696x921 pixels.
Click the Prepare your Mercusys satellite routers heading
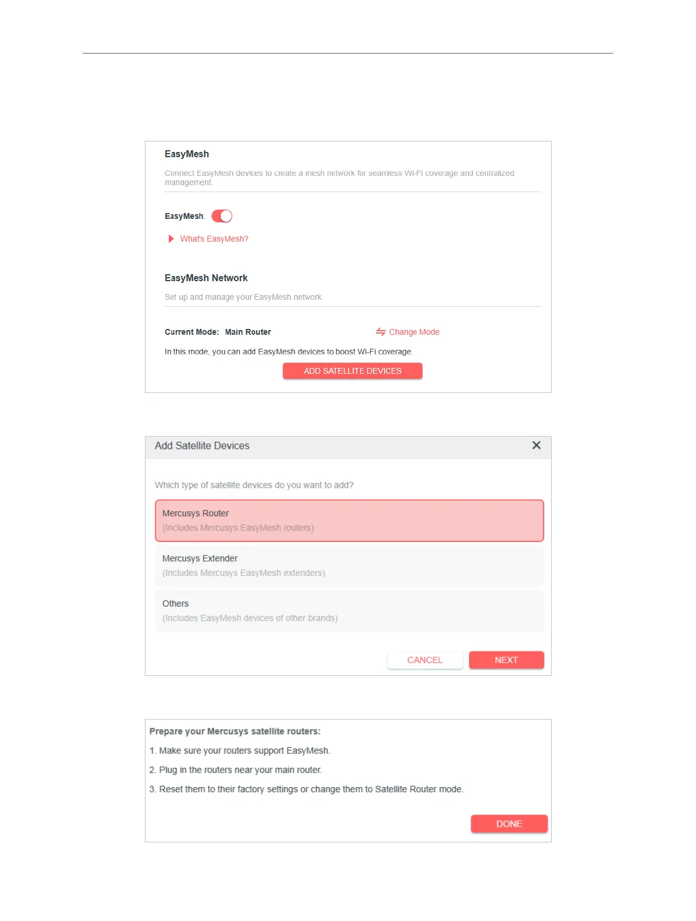coord(235,731)
